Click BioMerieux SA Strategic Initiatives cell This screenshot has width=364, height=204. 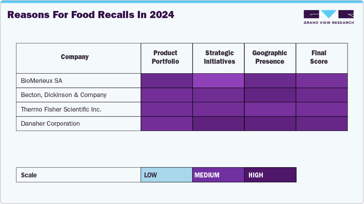click(x=218, y=81)
